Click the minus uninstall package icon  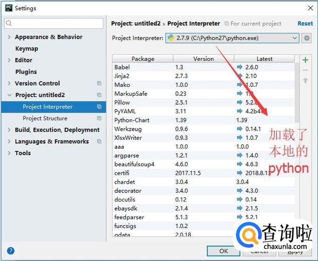305,70
